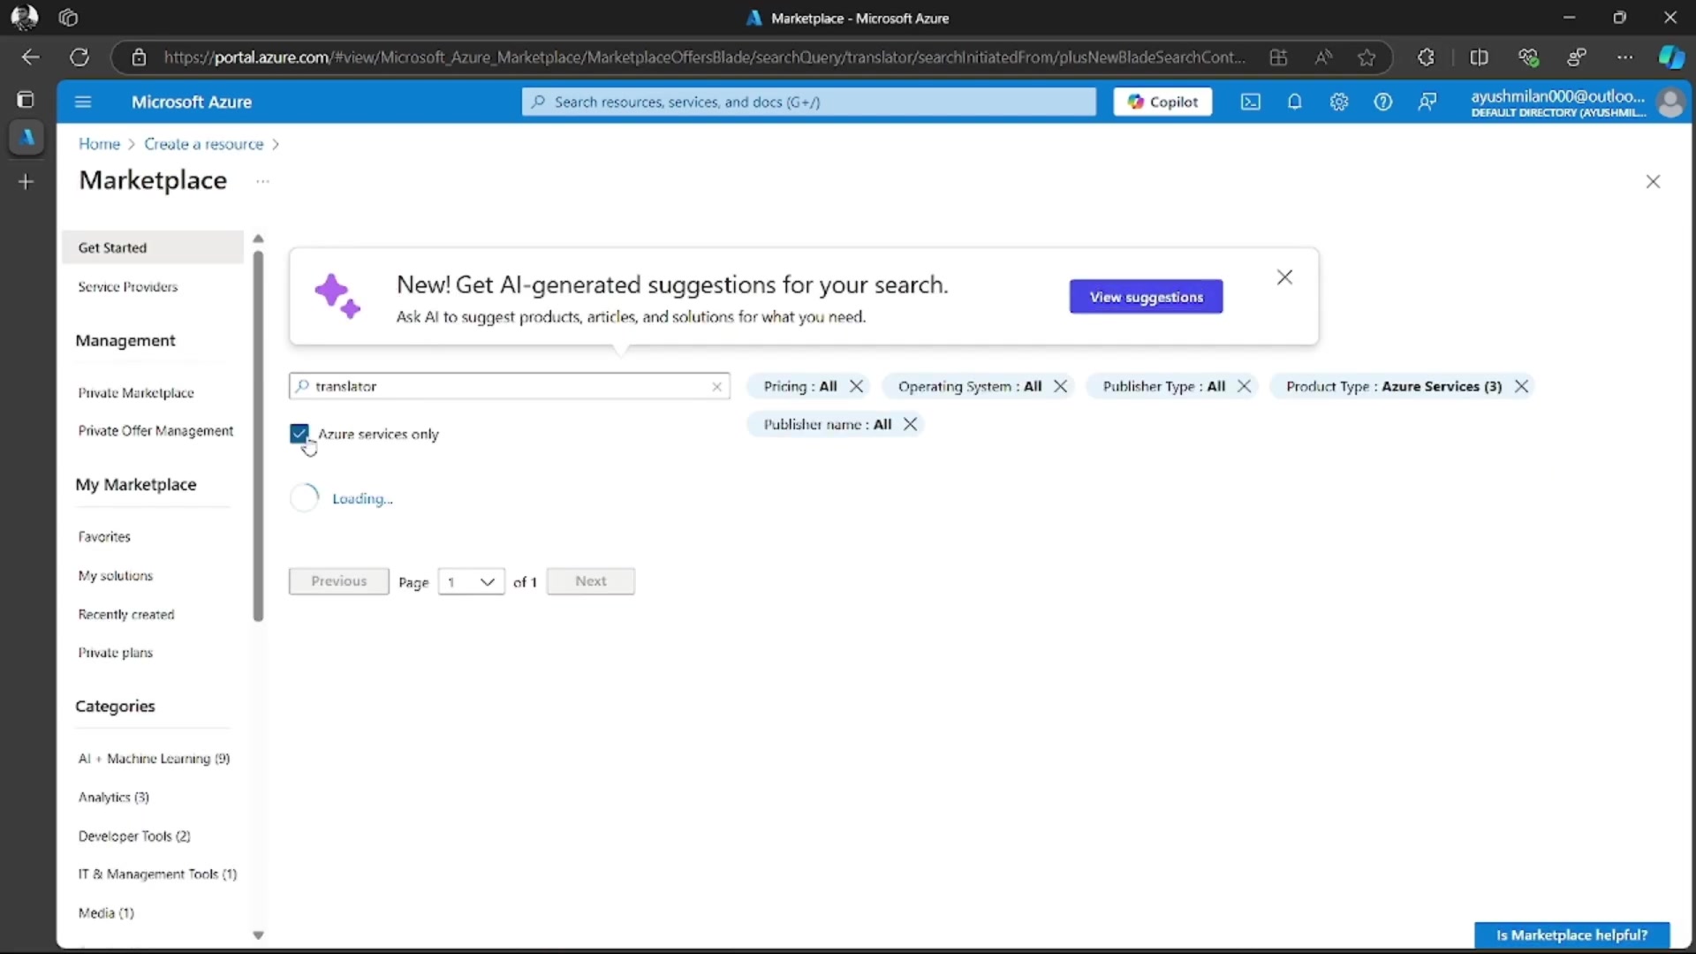
Task: Open portal settings gear icon
Action: click(1339, 102)
